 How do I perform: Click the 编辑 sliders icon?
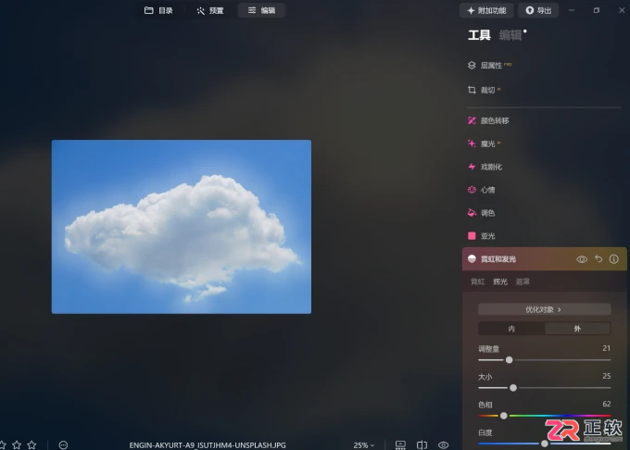pyautogui.click(x=251, y=10)
